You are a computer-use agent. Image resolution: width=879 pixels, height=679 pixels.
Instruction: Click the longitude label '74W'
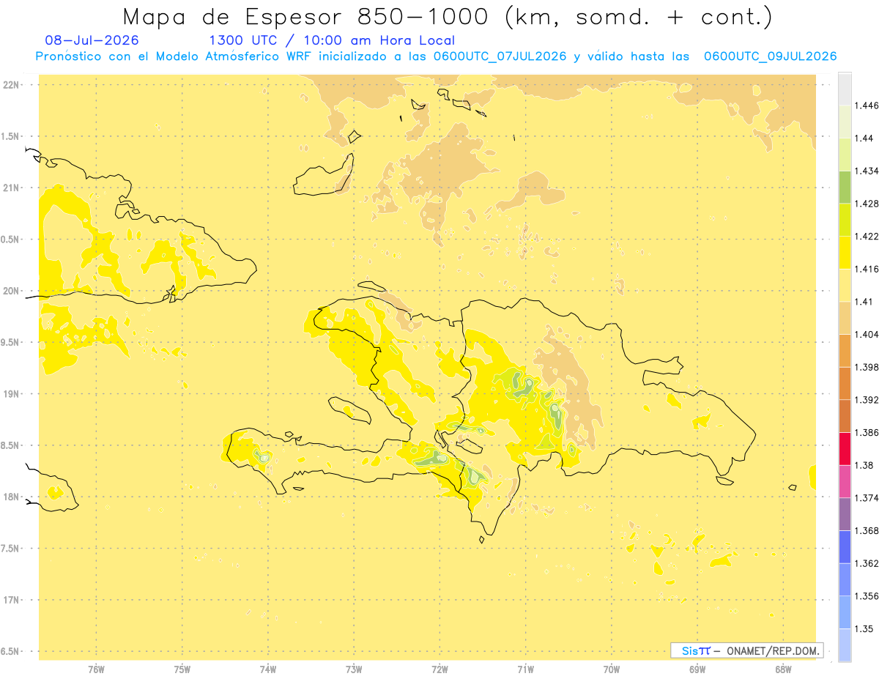click(268, 669)
